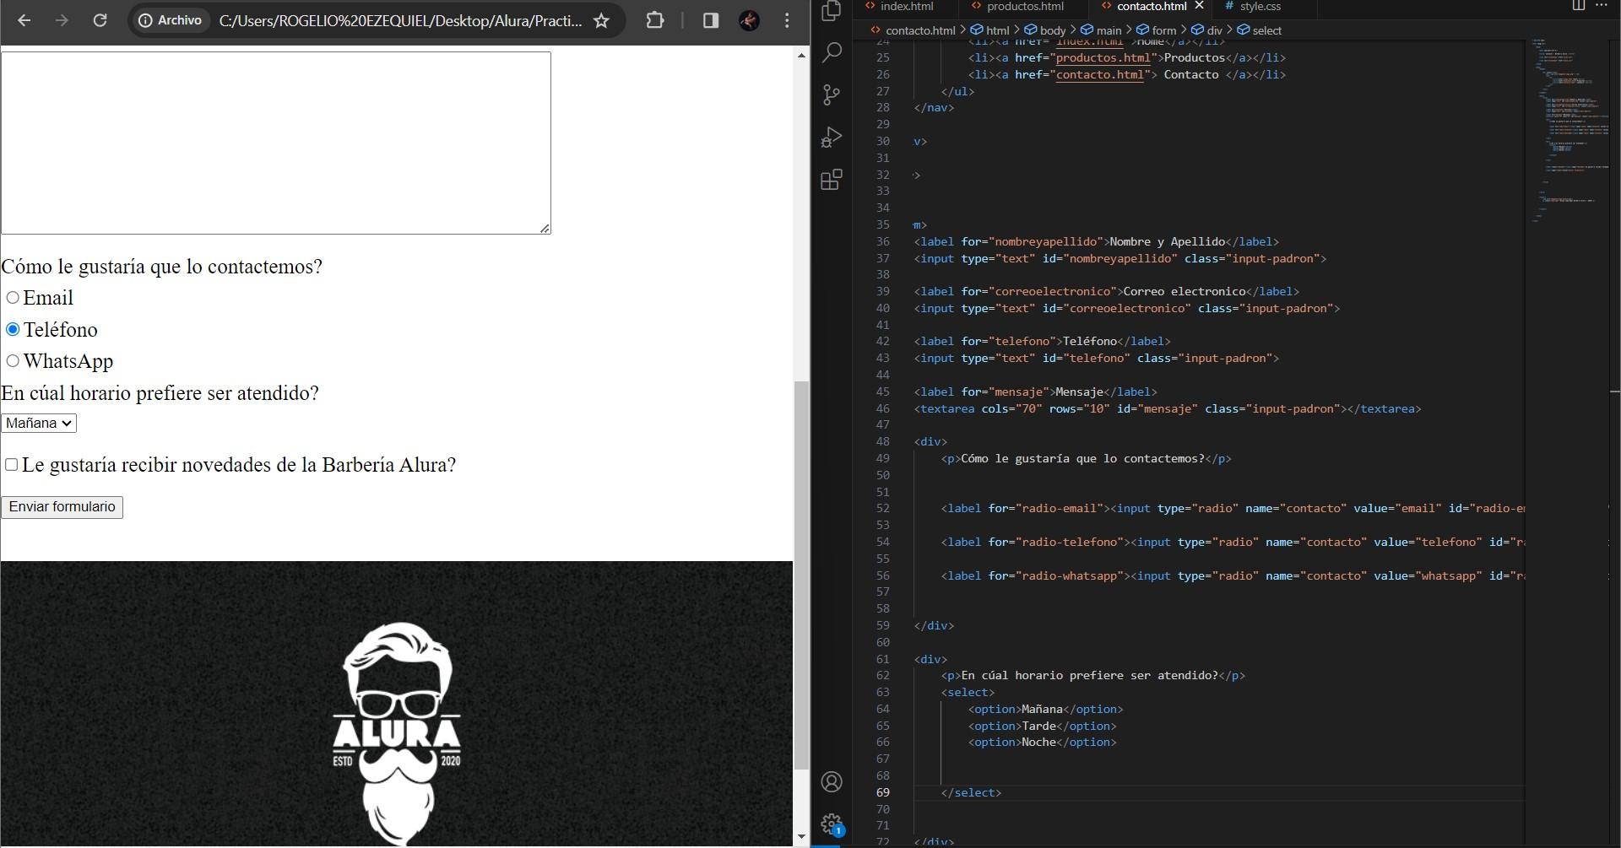
Task: Click the closing select tag line
Action: click(972, 792)
